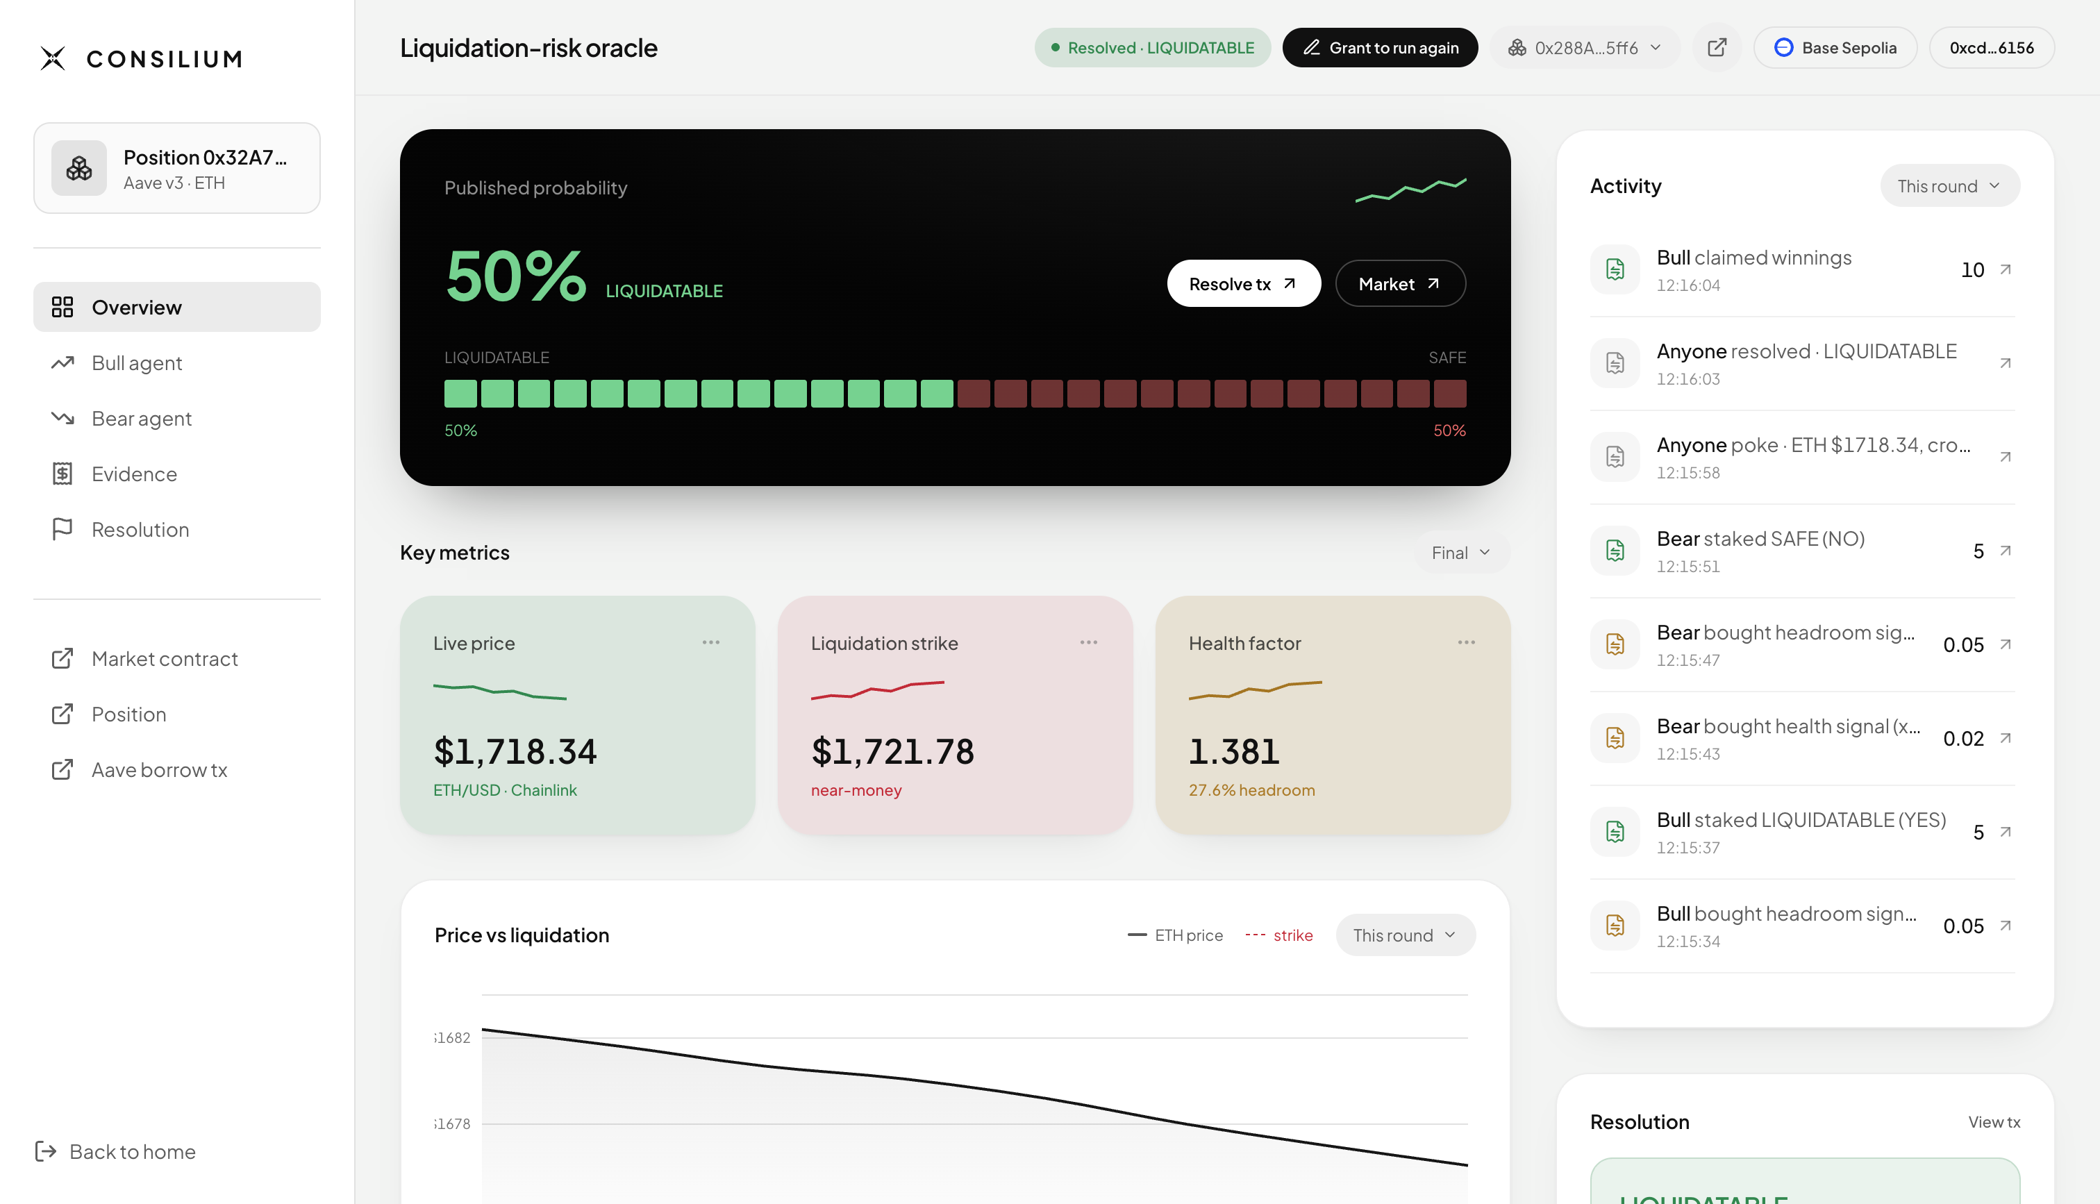Open the Position external link
Image resolution: width=2100 pixels, height=1204 pixels.
[x=177, y=714]
